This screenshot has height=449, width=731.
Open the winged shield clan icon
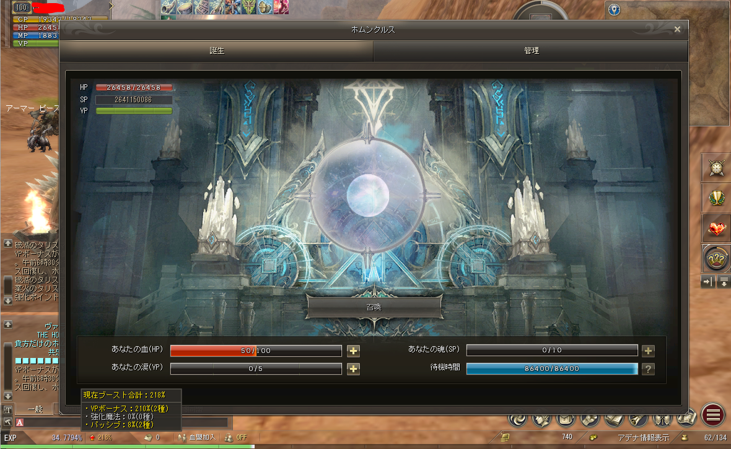click(x=662, y=419)
